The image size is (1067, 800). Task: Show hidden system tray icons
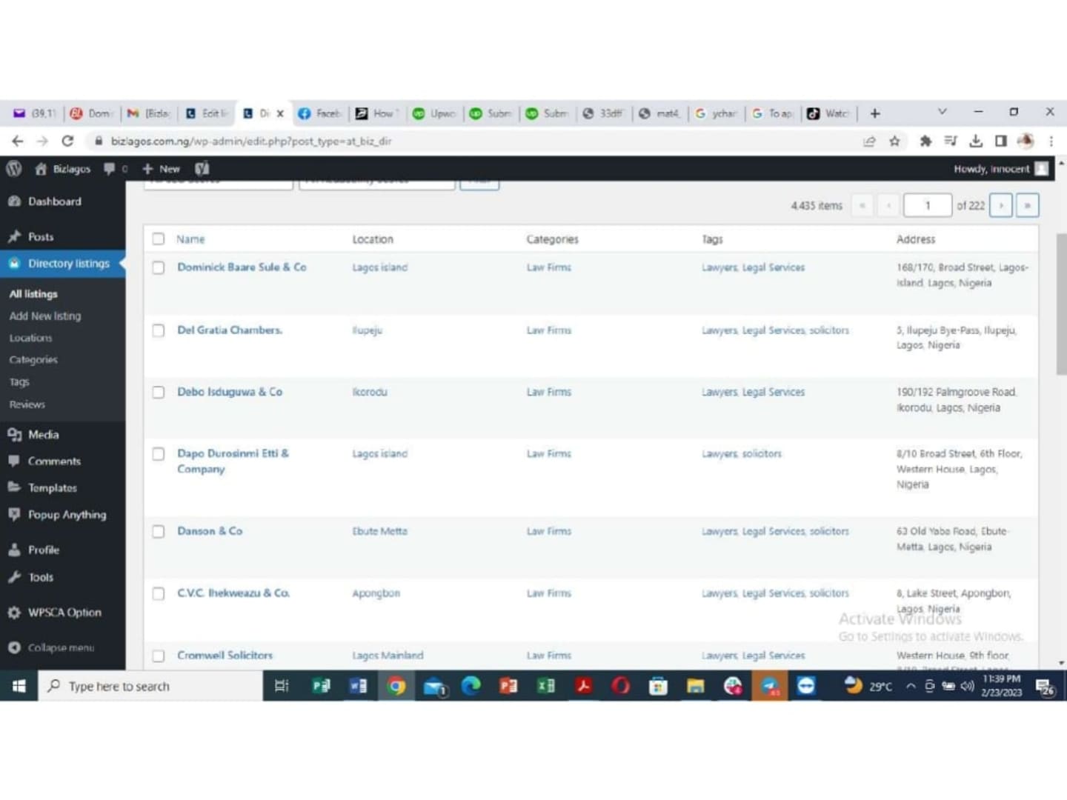pyautogui.click(x=910, y=686)
